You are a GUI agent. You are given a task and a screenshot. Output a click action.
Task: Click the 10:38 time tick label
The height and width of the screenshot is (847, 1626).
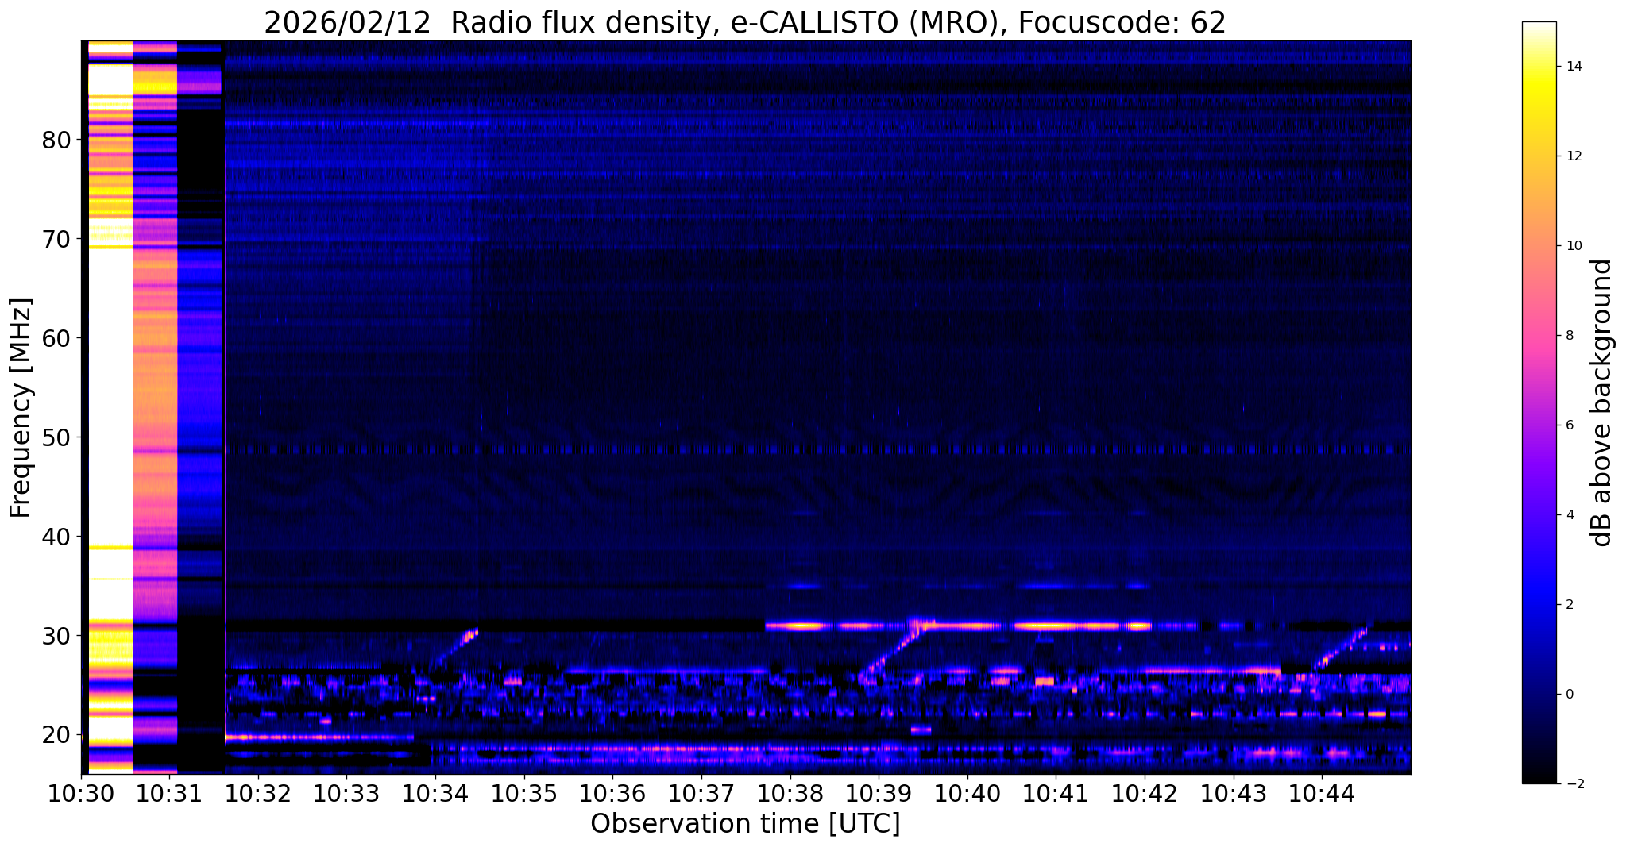click(790, 793)
